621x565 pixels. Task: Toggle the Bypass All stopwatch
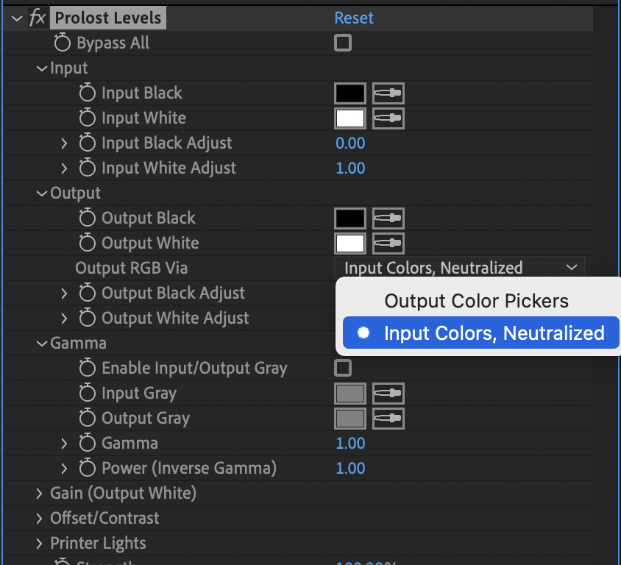pyautogui.click(x=63, y=43)
